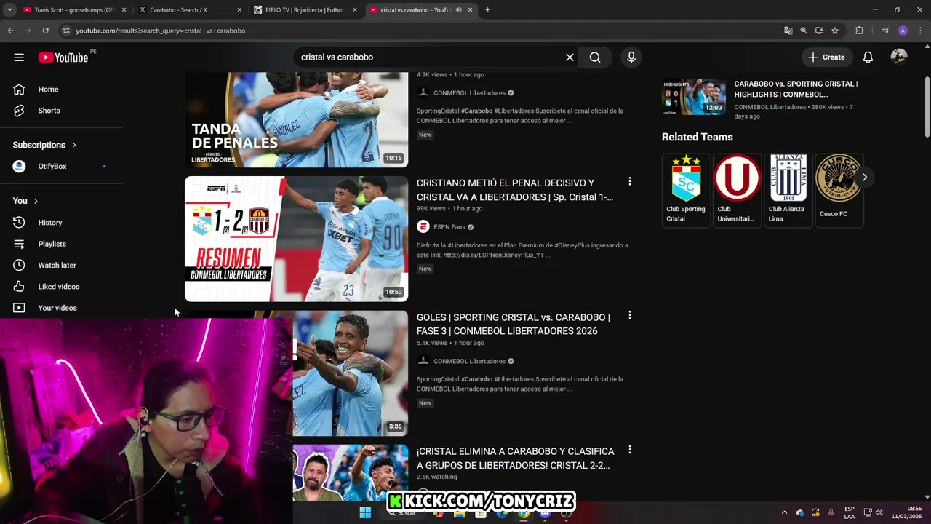Open CARABOBO vs. SPORTING CRISTAL HIGHLIGHTS video

pos(796,89)
